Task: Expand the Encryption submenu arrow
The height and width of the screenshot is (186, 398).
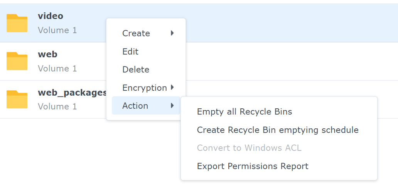Action: coord(172,88)
